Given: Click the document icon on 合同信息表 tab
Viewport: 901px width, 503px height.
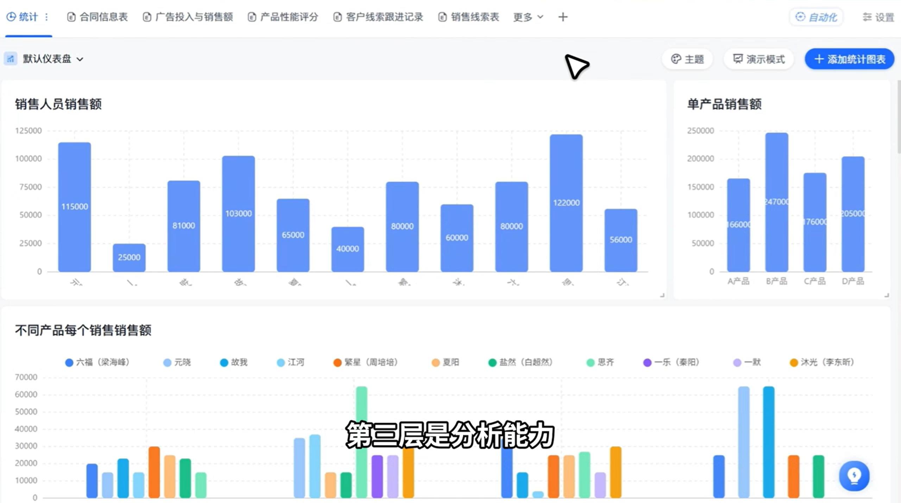Looking at the screenshot, I should (x=71, y=17).
